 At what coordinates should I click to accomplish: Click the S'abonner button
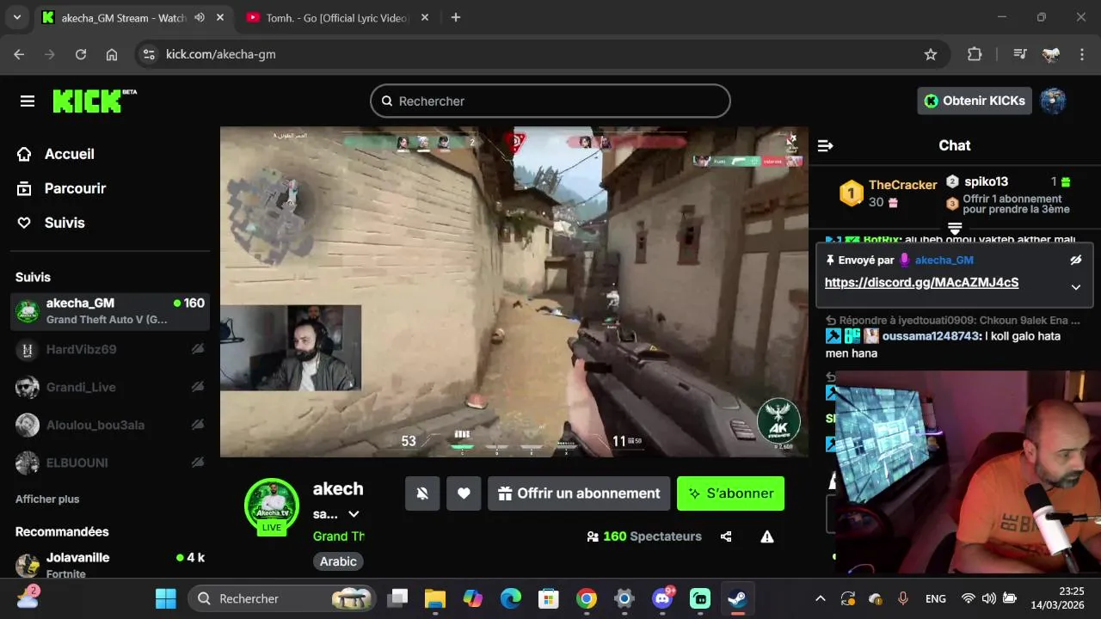pyautogui.click(x=730, y=493)
